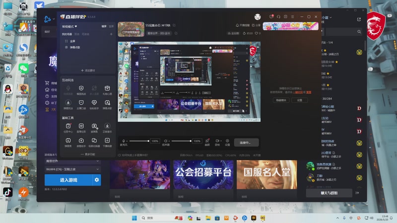Click the 进入游戏 button in Battle.net
Image resolution: width=397 pixels, height=223 pixels.
(68, 180)
